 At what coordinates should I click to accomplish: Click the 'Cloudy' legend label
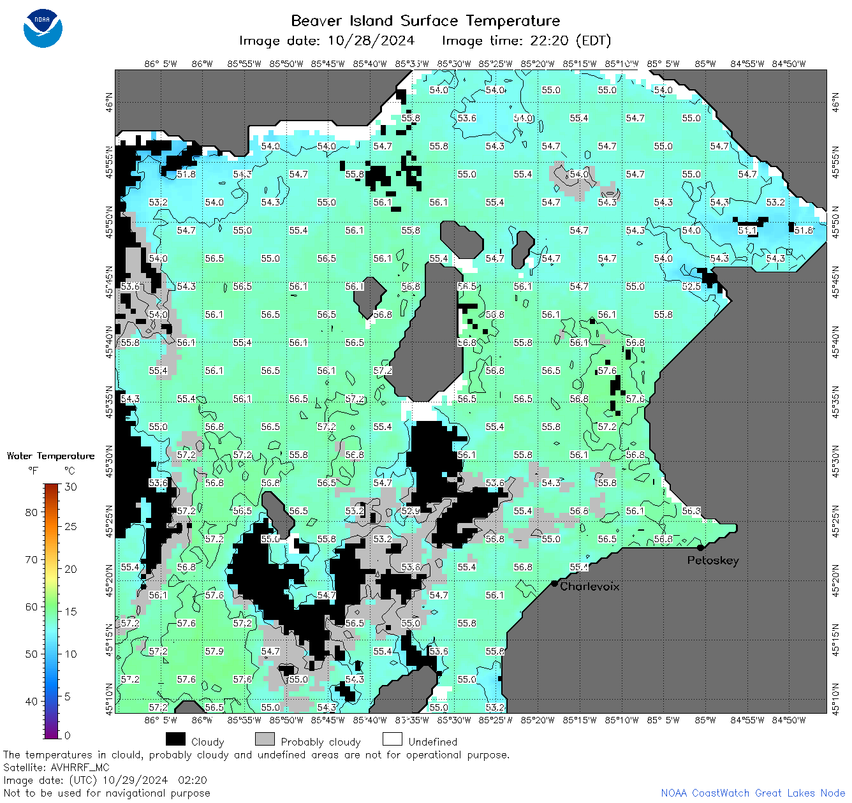(208, 742)
